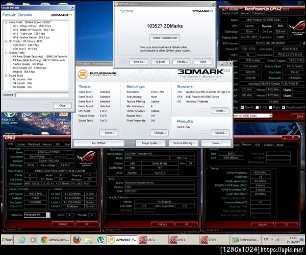Open System Details button in 3DMark03
This screenshot has height=255, width=306.
click(220, 111)
